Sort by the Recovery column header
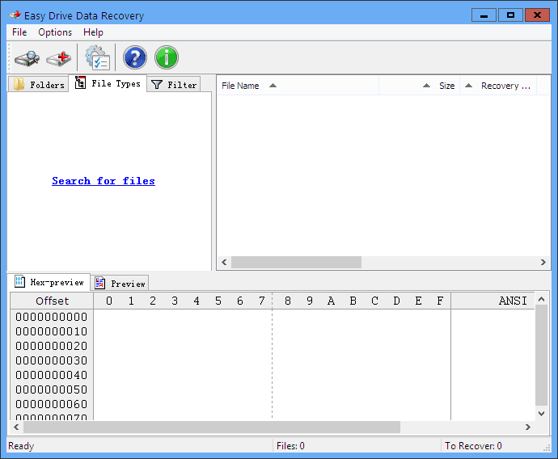Screen dimensions: 558x459 (x=499, y=86)
